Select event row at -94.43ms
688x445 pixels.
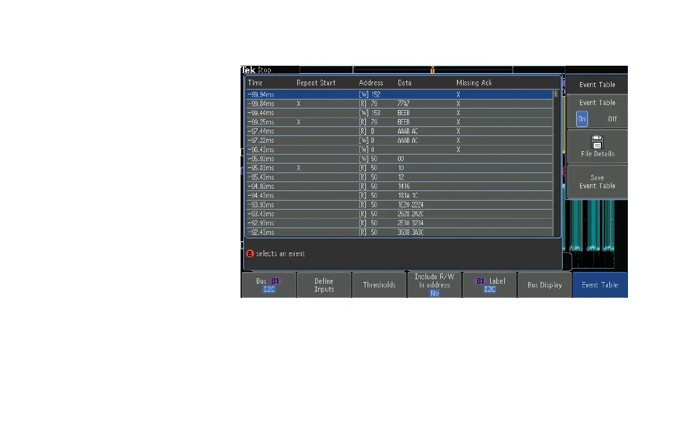coord(399,196)
